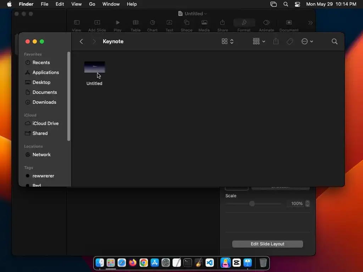Toggle the Format inspector in Keynote

pos(244,25)
